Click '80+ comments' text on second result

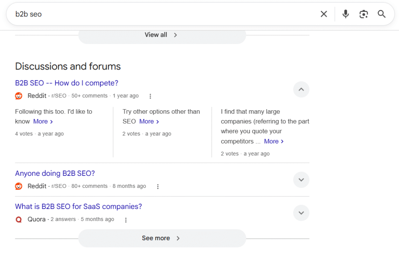[89, 186]
